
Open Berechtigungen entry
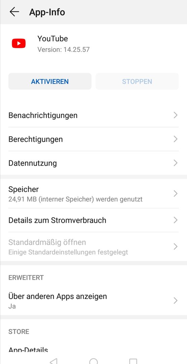click(94, 139)
